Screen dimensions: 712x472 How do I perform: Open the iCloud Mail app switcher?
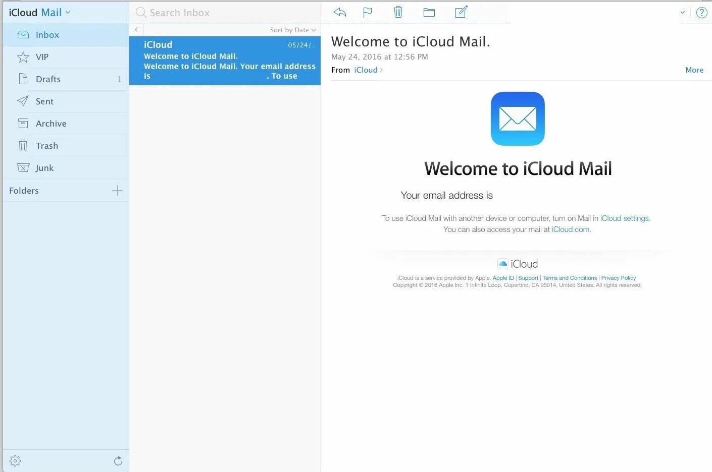tap(39, 12)
